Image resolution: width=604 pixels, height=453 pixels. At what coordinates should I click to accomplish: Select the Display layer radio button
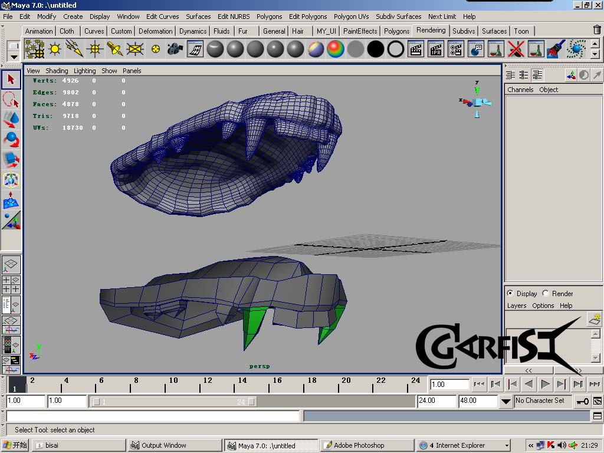(510, 293)
